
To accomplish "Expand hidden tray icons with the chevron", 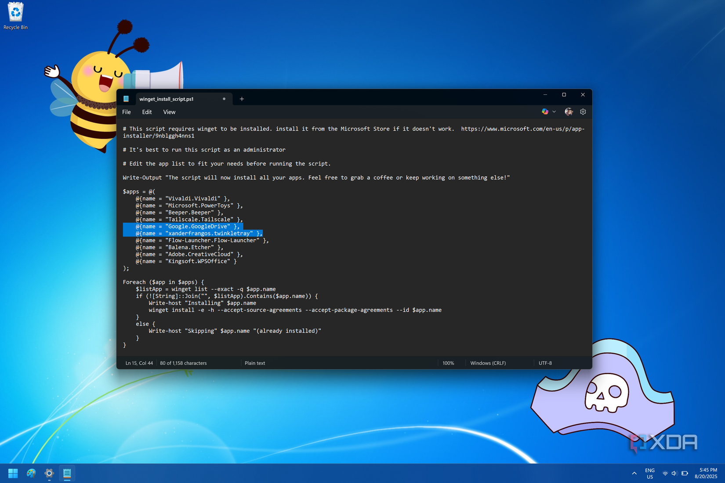I will [634, 473].
